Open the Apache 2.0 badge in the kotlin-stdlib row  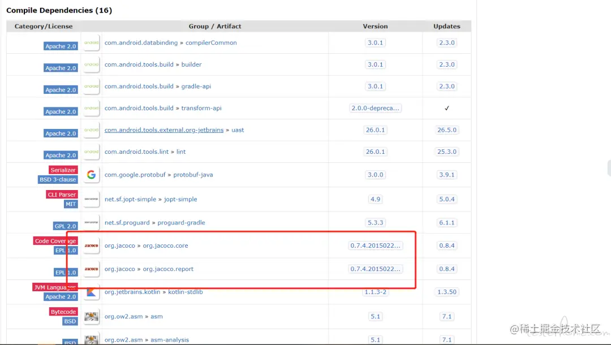61,296
